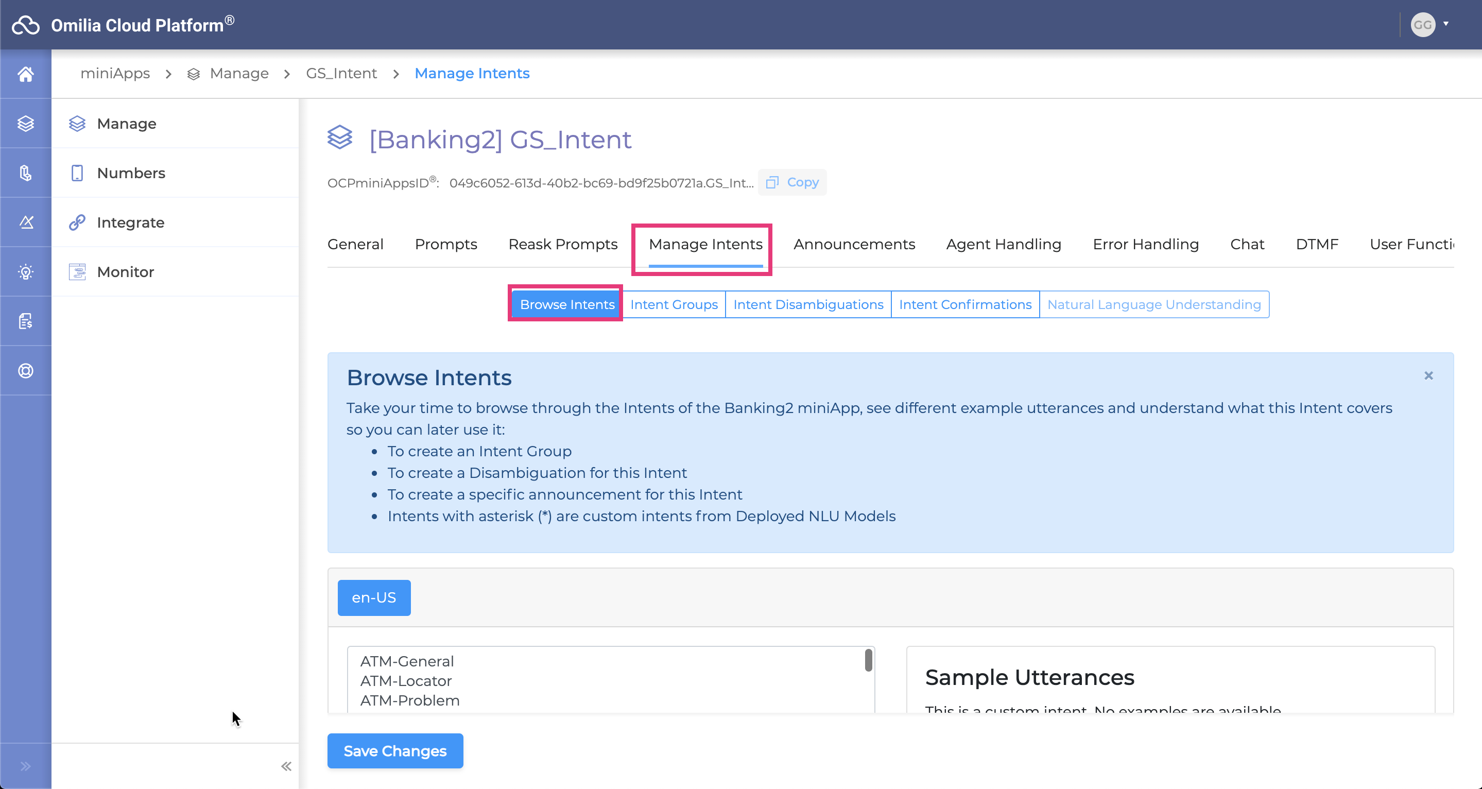
Task: Click the [Banking2] GS_Intent heading
Action: [500, 139]
